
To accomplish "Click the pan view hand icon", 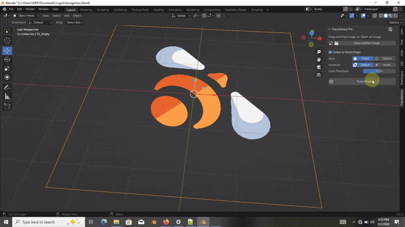I will [319, 60].
